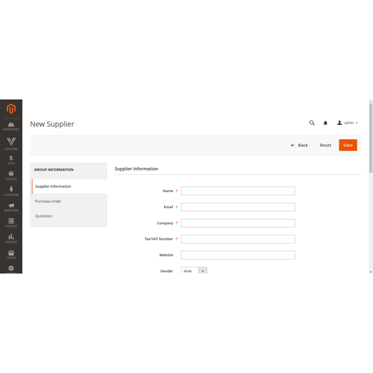Go Back using the Back button
Viewport: 373px width, 373px height.
(x=300, y=145)
